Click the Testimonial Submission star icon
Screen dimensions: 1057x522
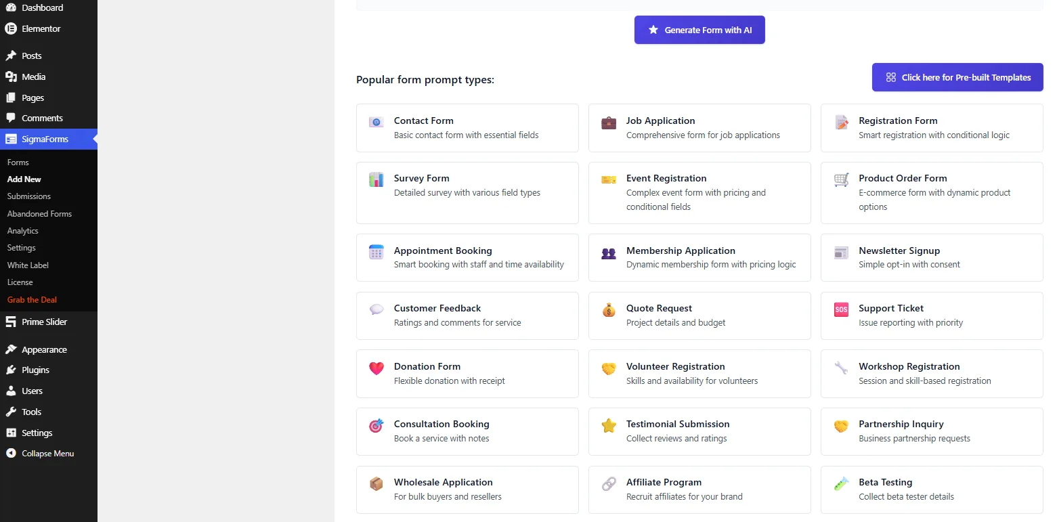tap(609, 426)
